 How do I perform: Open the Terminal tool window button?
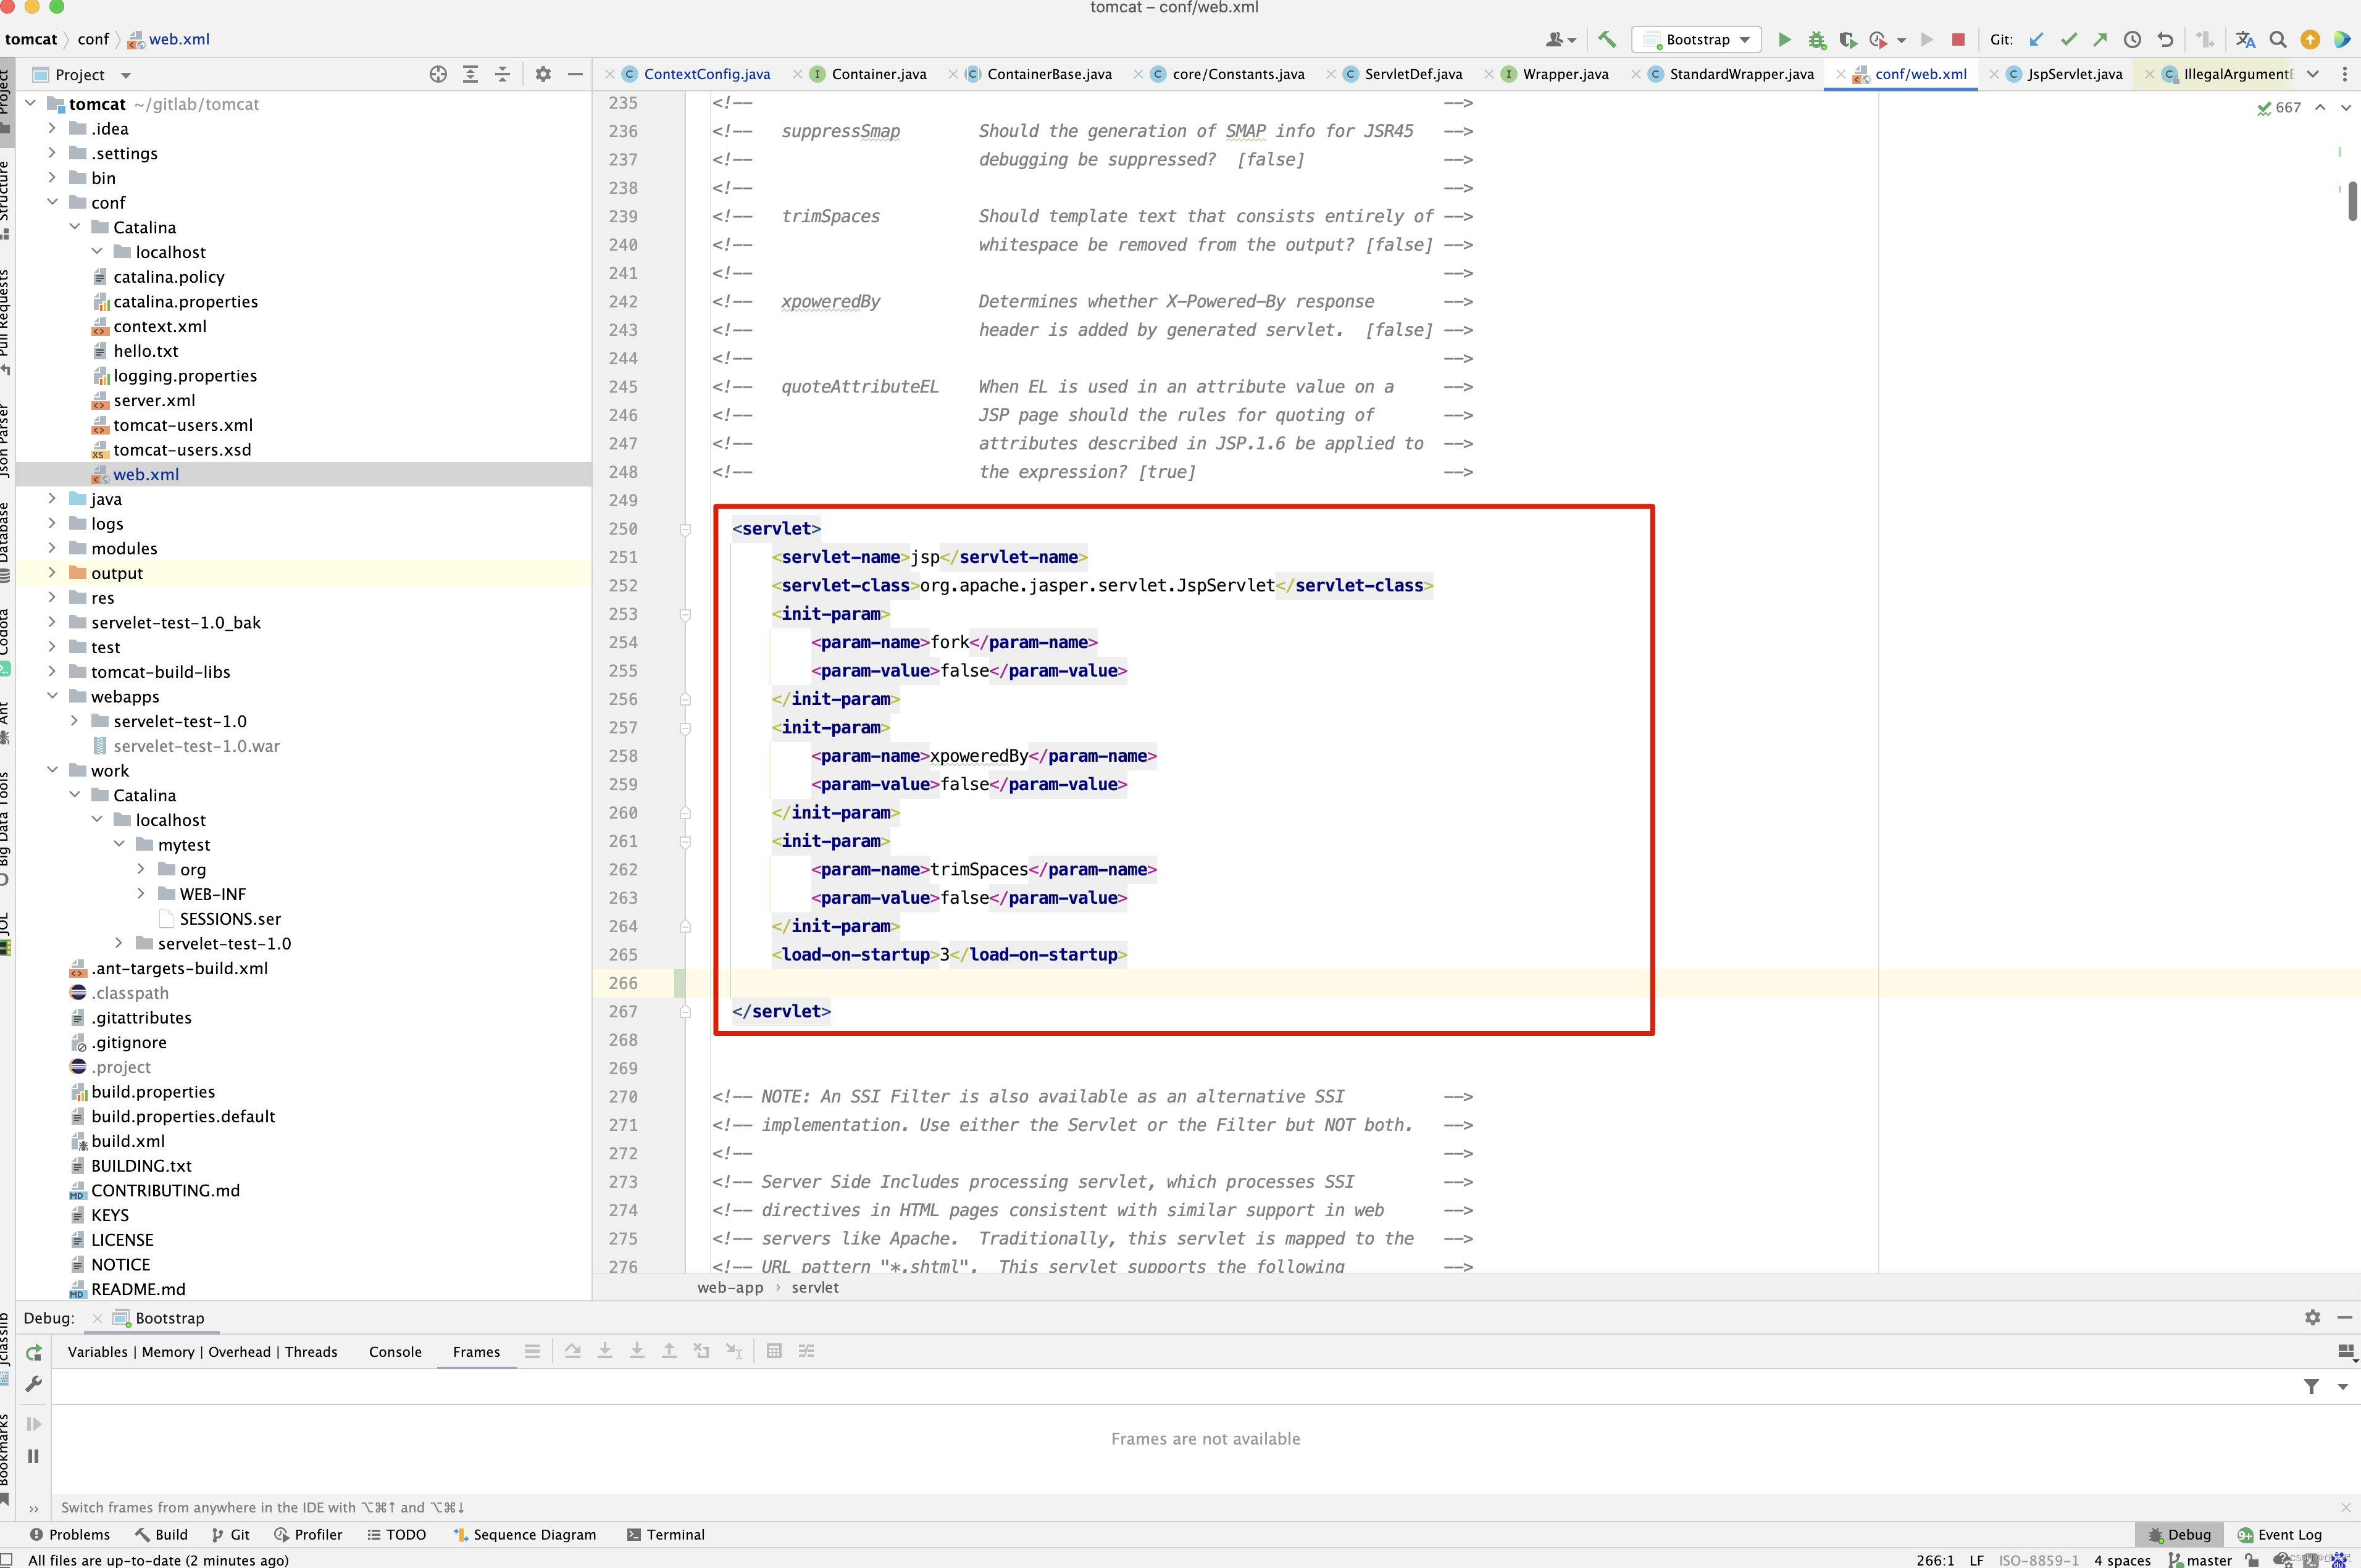[x=665, y=1534]
